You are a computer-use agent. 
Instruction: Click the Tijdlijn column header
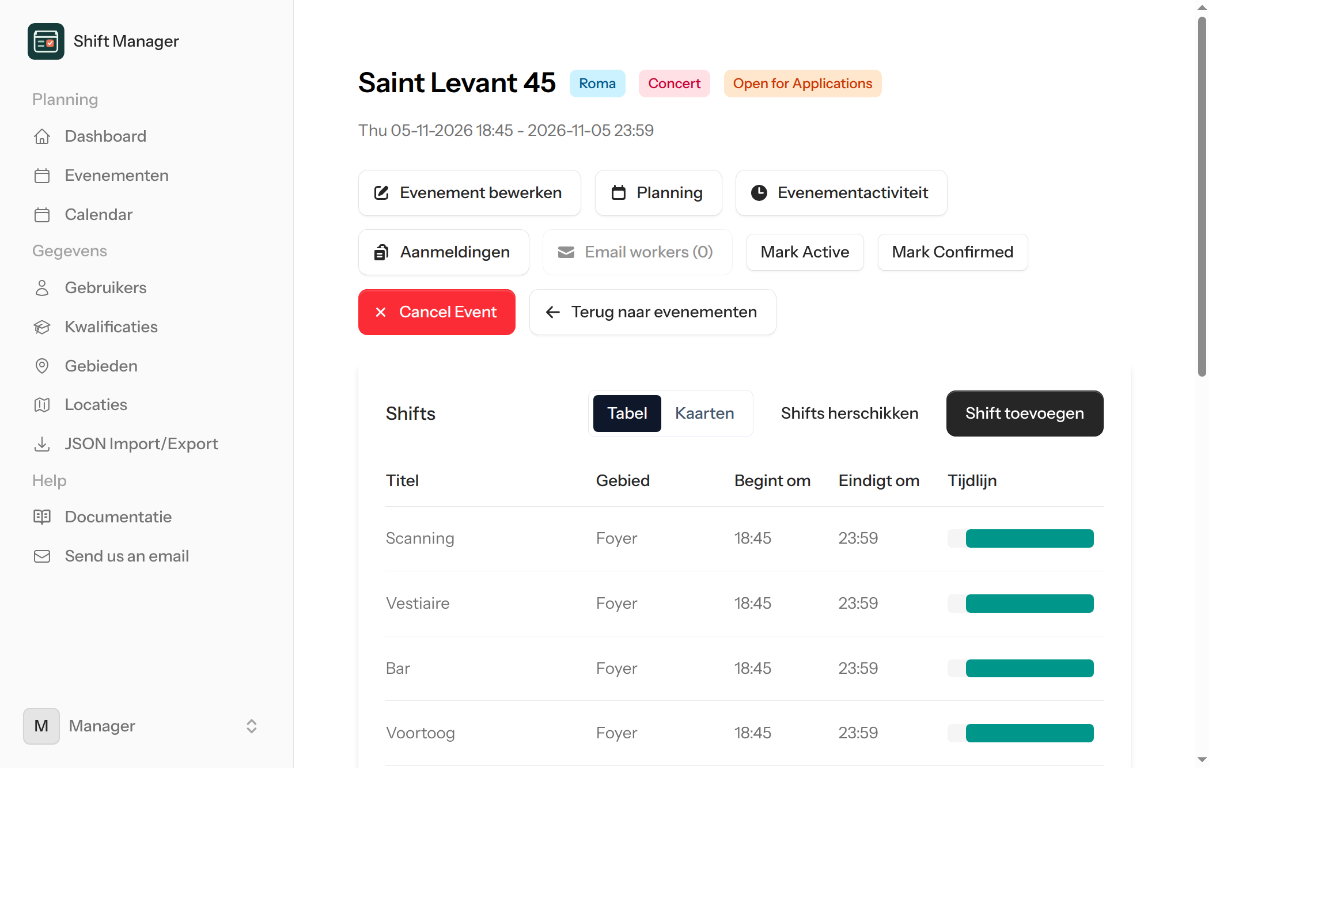click(972, 481)
